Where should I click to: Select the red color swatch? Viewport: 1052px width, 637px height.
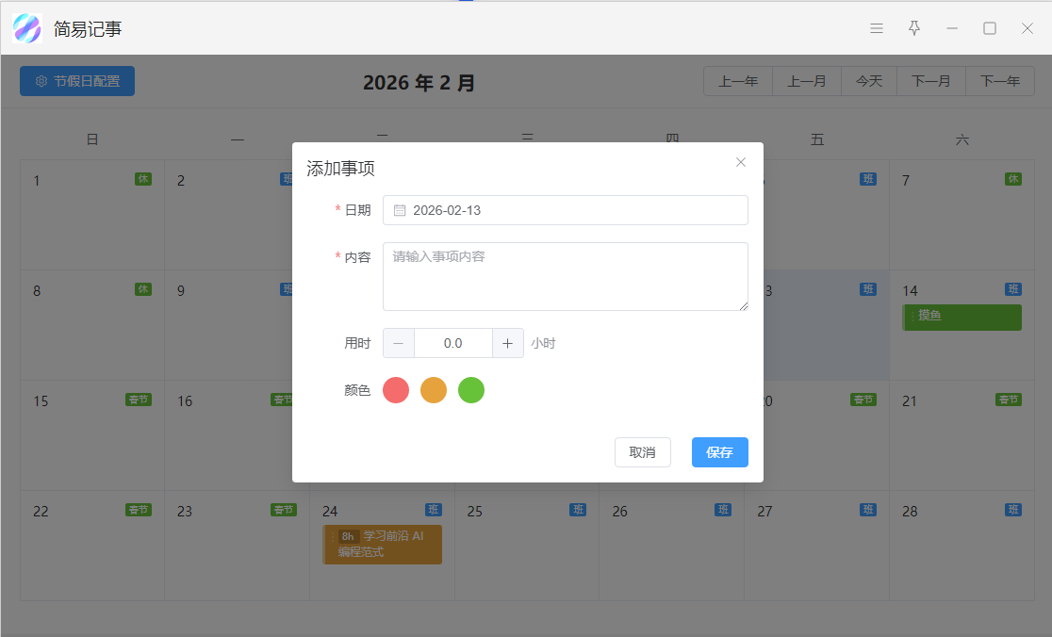396,390
